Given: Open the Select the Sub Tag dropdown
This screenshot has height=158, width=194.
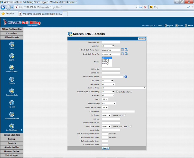Looking at the screenshot, I should [x=105, y=108].
